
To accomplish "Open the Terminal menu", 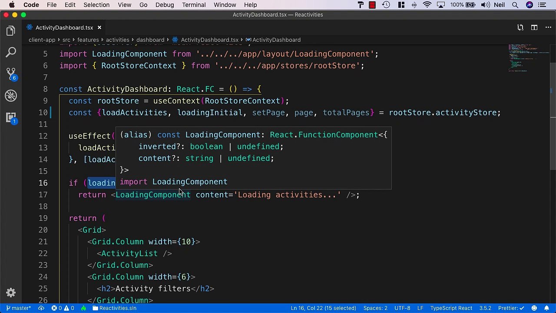I will pyautogui.click(x=194, y=5).
